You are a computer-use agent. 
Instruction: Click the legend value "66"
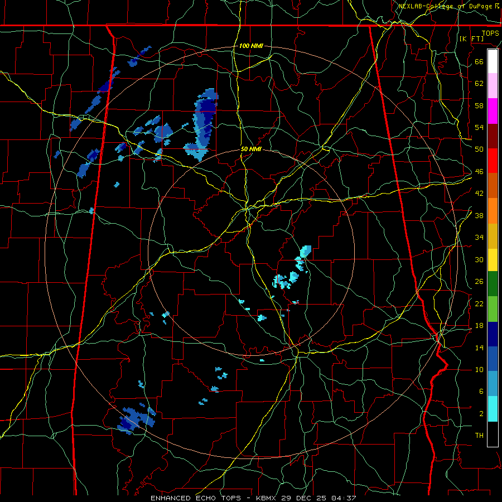(479, 61)
